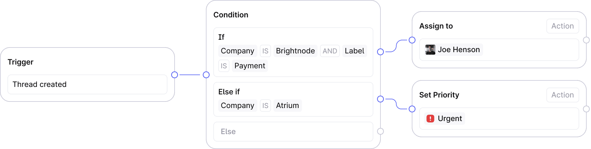Click the Assign to node output connector

point(586,40)
